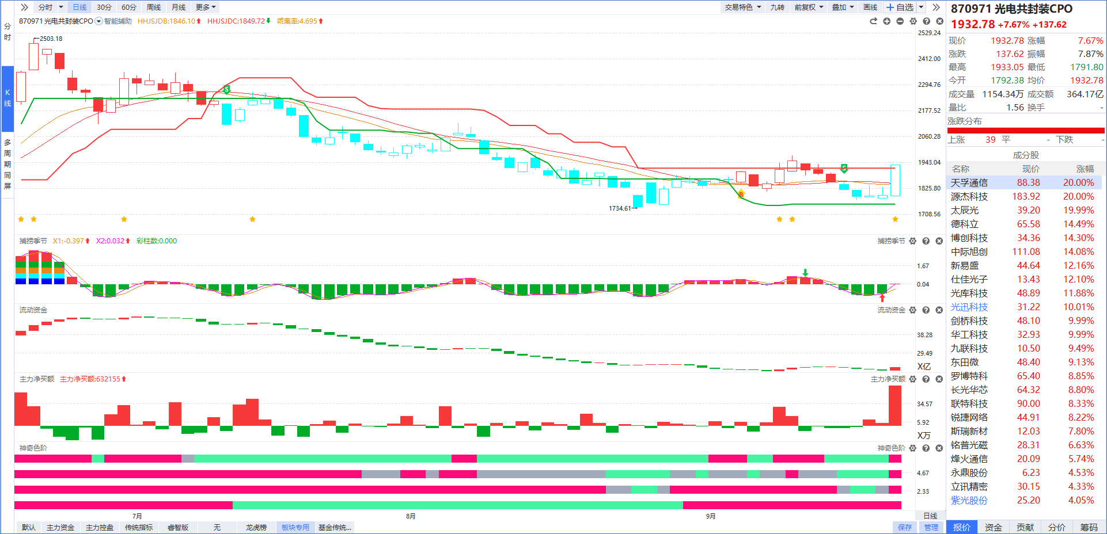The image size is (1107, 534).
Task: Open the 资金 tab in right panel
Action: click(x=994, y=527)
